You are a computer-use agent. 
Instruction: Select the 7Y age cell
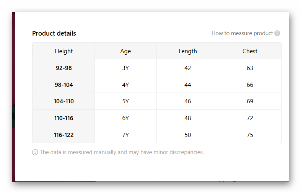coord(125,135)
